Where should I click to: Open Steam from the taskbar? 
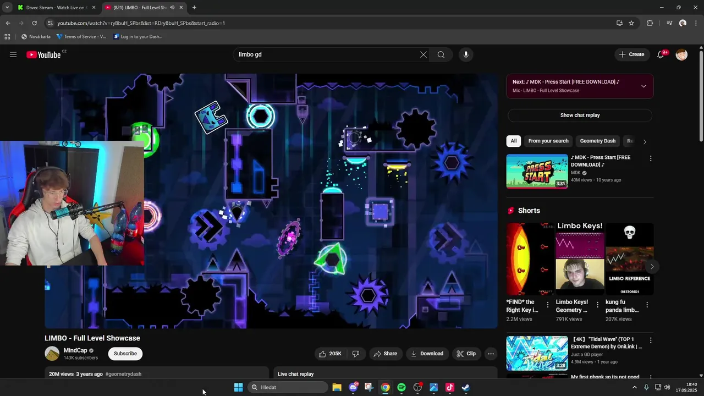(x=465, y=387)
